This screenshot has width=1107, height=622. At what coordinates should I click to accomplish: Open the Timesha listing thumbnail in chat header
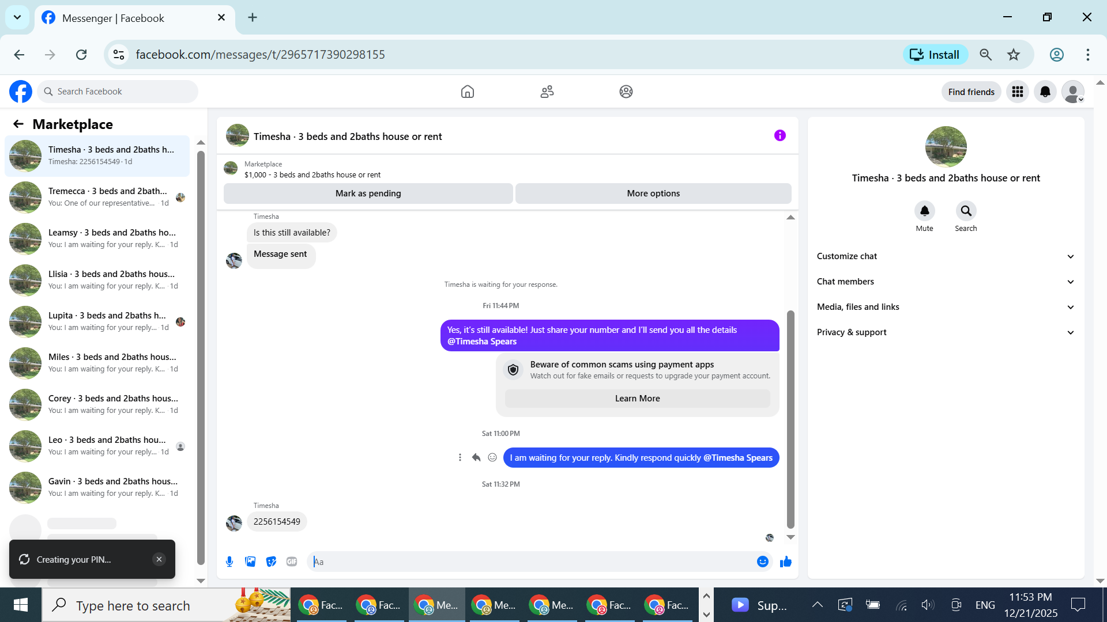pyautogui.click(x=238, y=136)
